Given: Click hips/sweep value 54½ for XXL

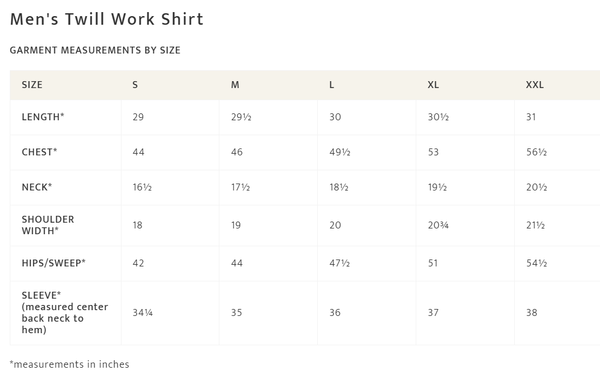Looking at the screenshot, I should (536, 263).
